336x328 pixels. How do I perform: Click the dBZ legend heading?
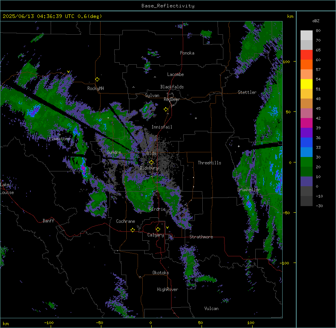coord(316,21)
